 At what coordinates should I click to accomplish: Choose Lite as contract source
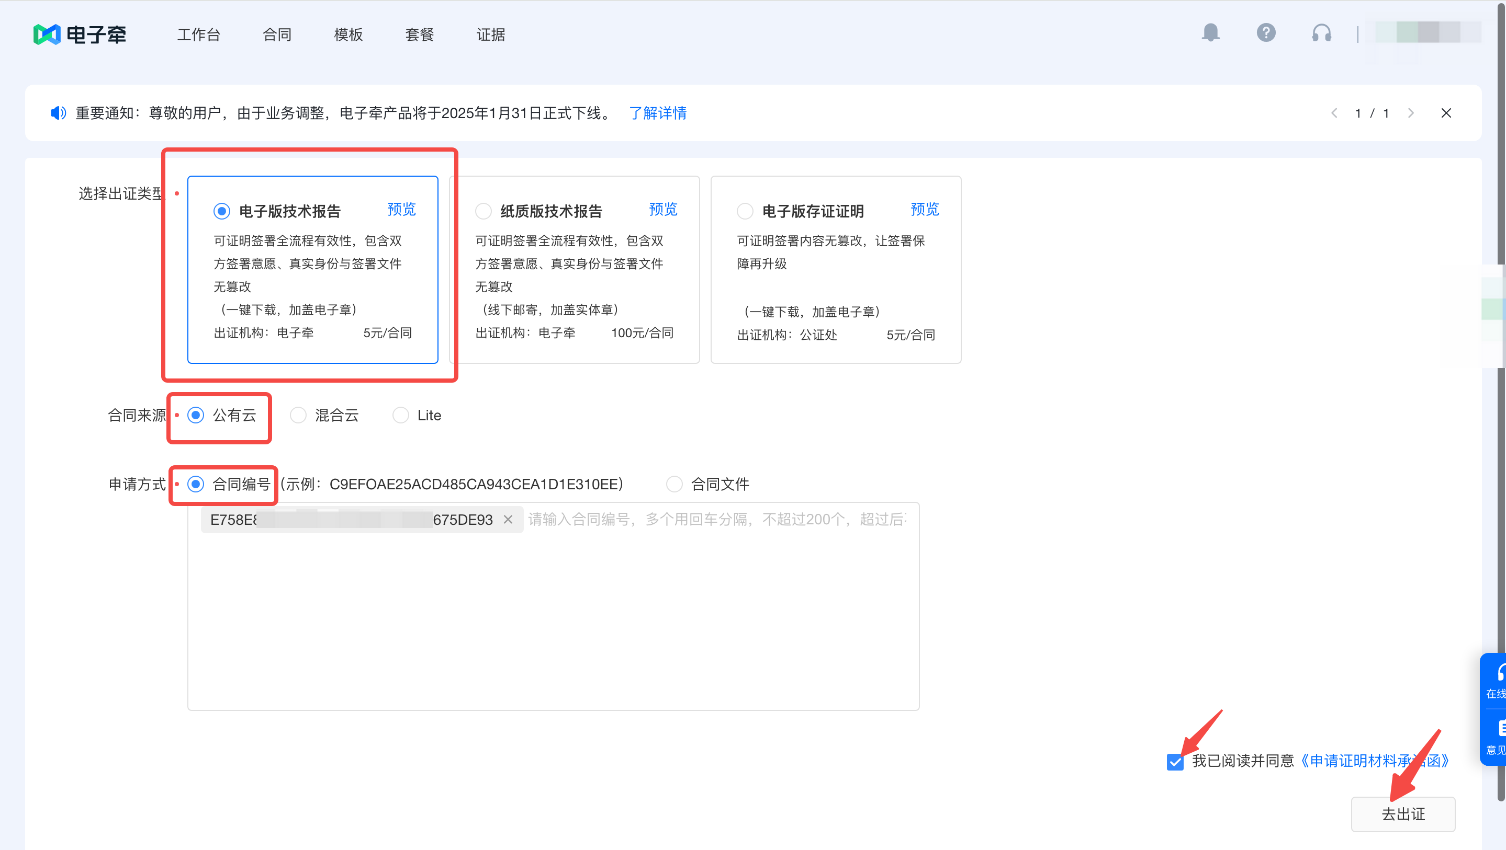tap(400, 415)
